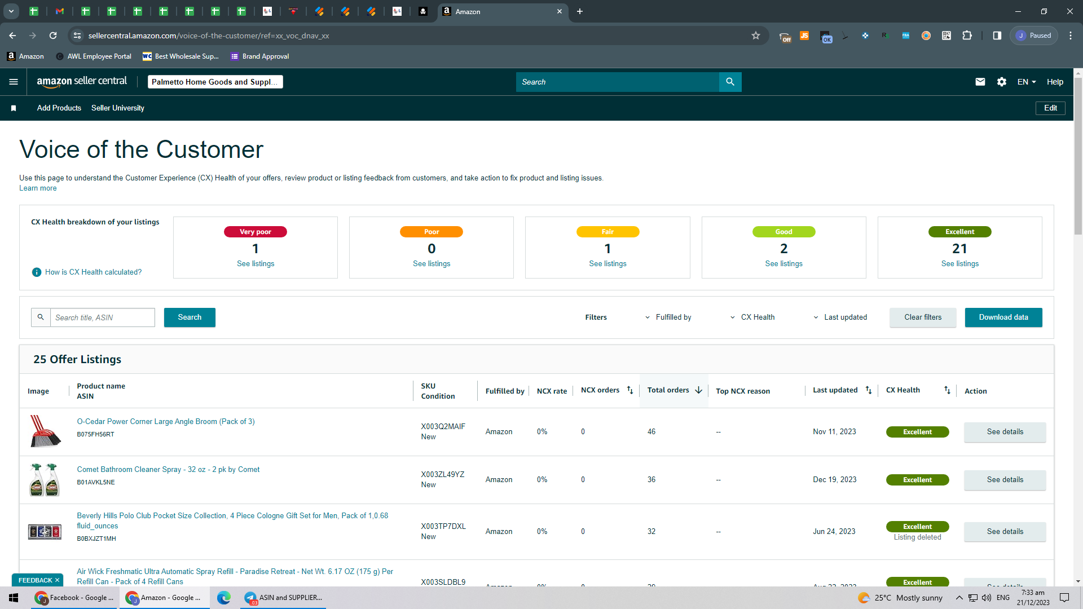The width and height of the screenshot is (1083, 609).
Task: Click the header Search input field
Action: point(618,82)
